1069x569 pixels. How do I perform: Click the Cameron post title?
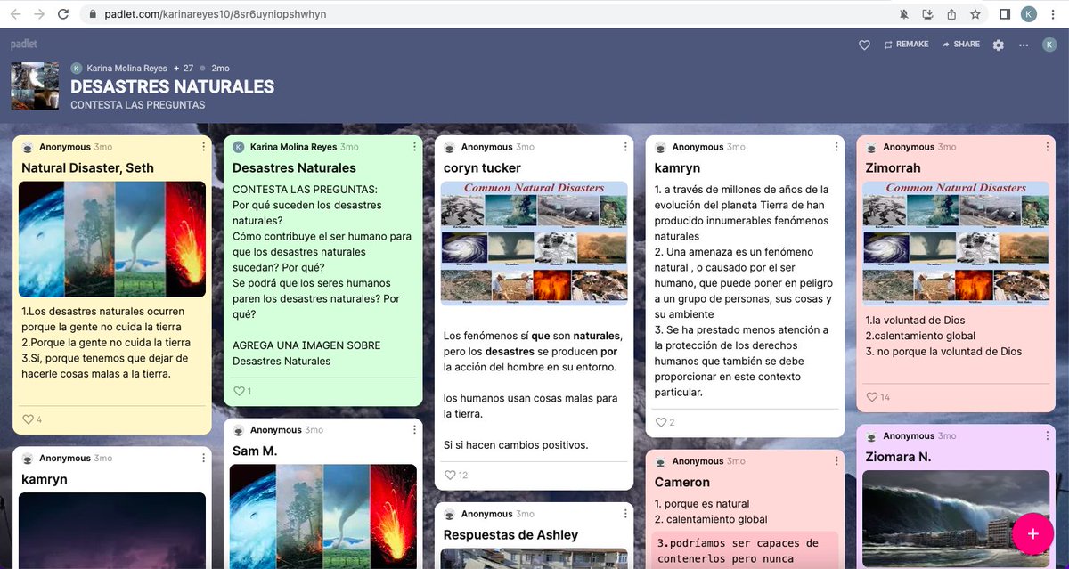pos(682,483)
